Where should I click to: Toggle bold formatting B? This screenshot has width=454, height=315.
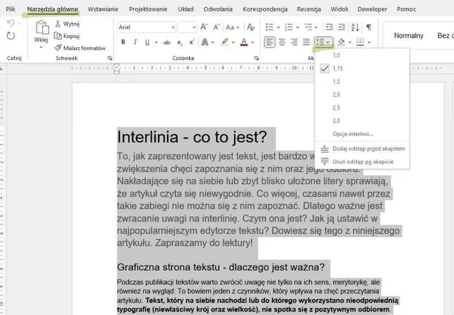pos(123,42)
